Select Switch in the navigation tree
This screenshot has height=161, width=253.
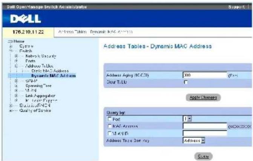(26, 51)
